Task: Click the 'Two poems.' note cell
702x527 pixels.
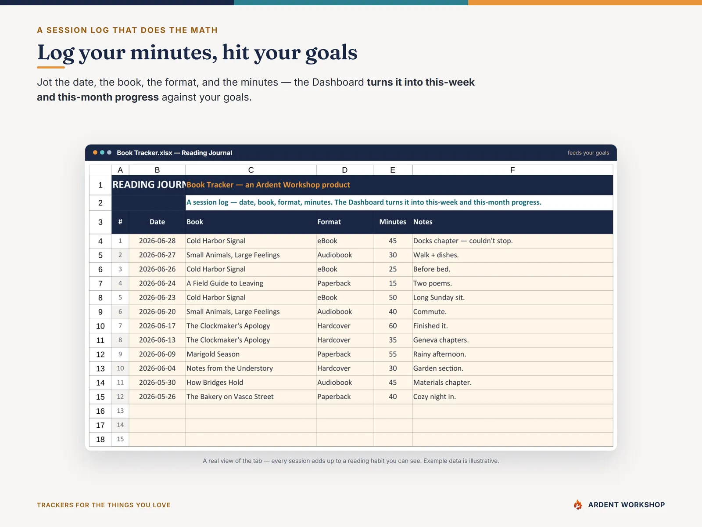Action: pos(512,283)
